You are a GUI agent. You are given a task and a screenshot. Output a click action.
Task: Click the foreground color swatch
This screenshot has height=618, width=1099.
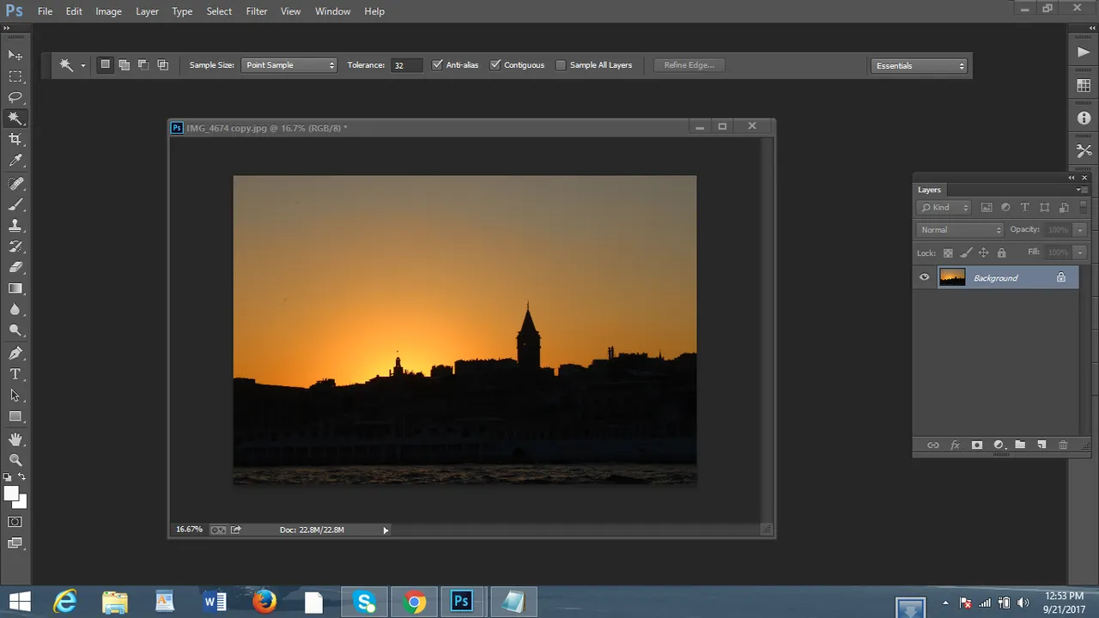(11, 494)
